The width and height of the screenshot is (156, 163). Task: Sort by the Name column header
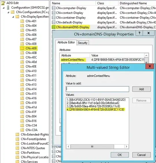(x=73, y=3)
